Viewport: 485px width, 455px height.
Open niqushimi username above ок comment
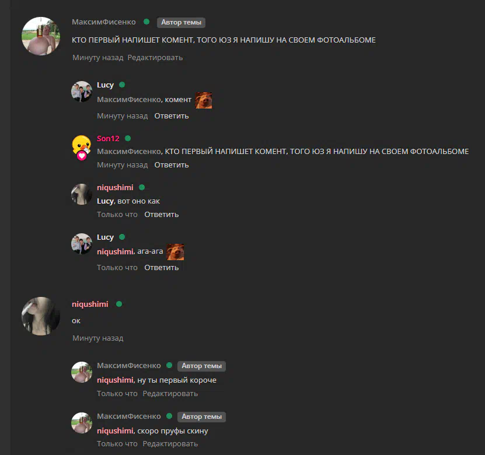90,304
